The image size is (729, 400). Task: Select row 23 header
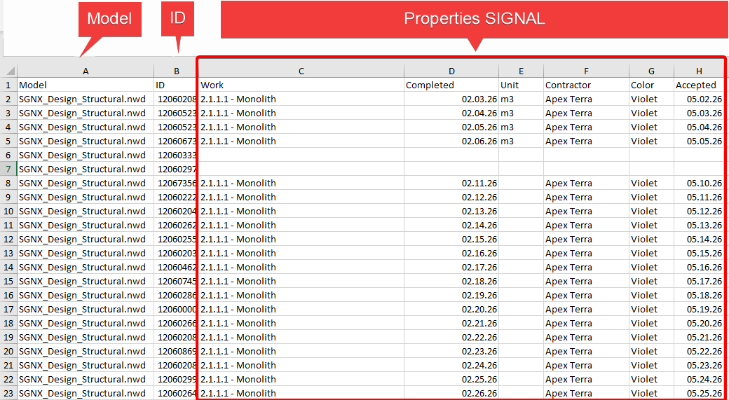8,393
